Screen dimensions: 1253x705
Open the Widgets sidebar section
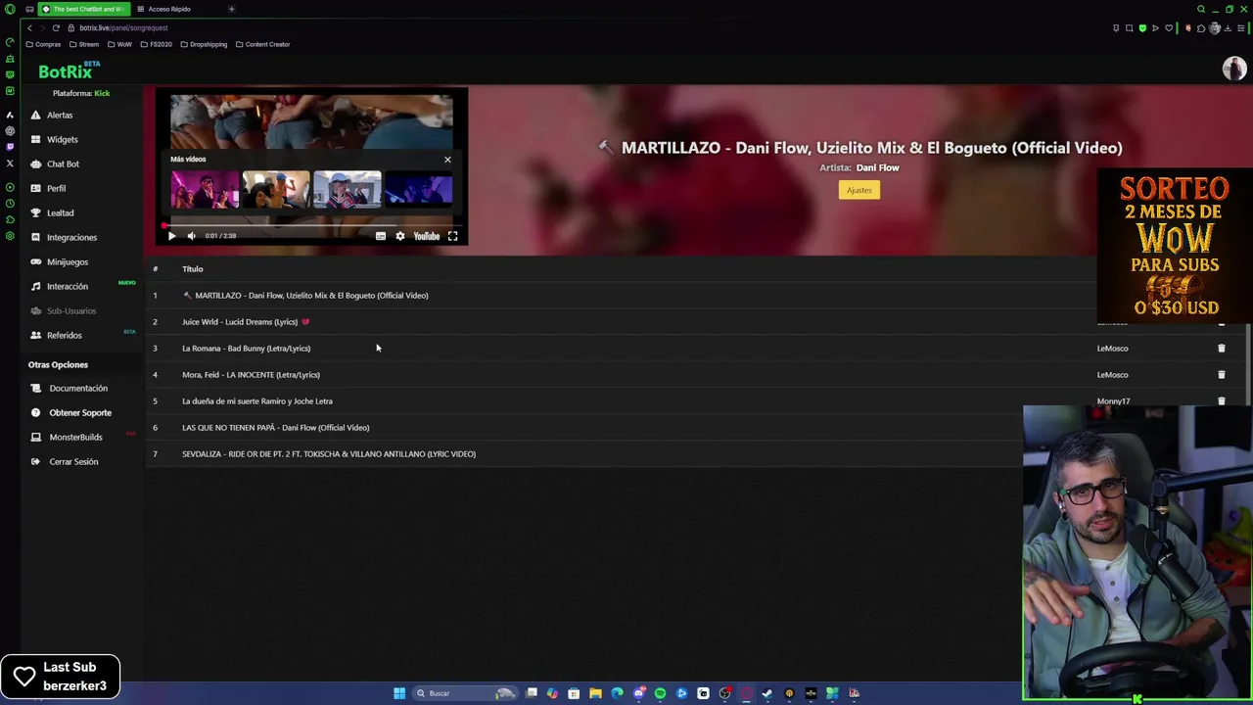click(62, 139)
